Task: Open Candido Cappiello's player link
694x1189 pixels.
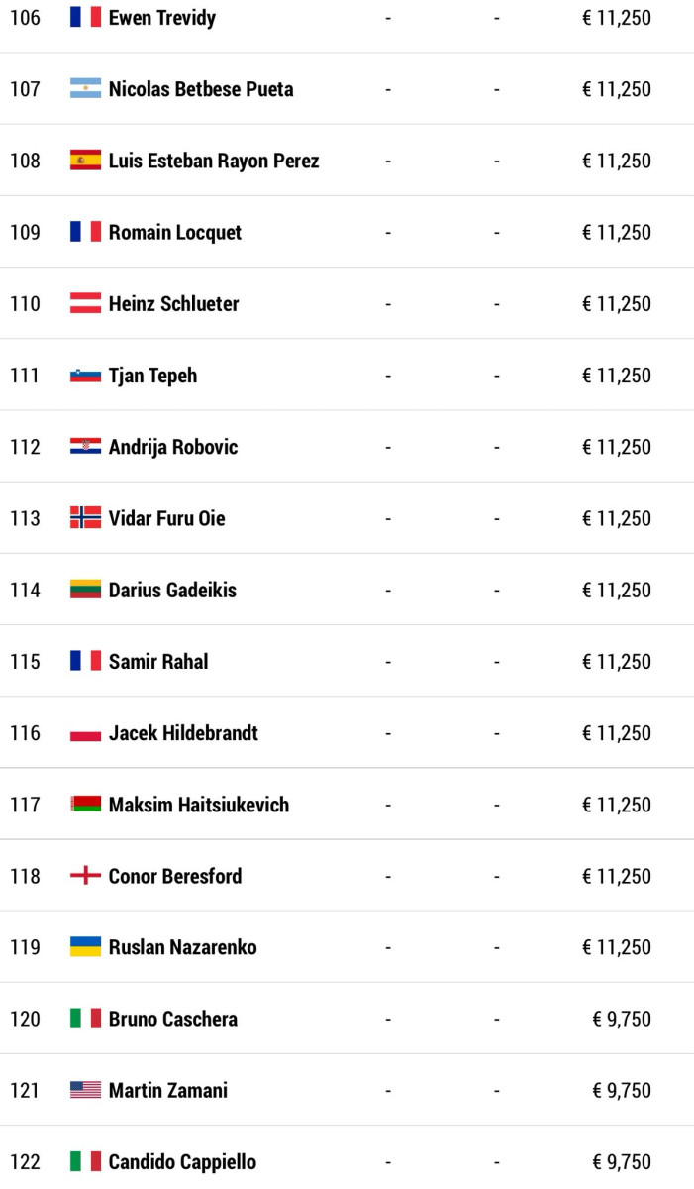Action: pos(182,1161)
